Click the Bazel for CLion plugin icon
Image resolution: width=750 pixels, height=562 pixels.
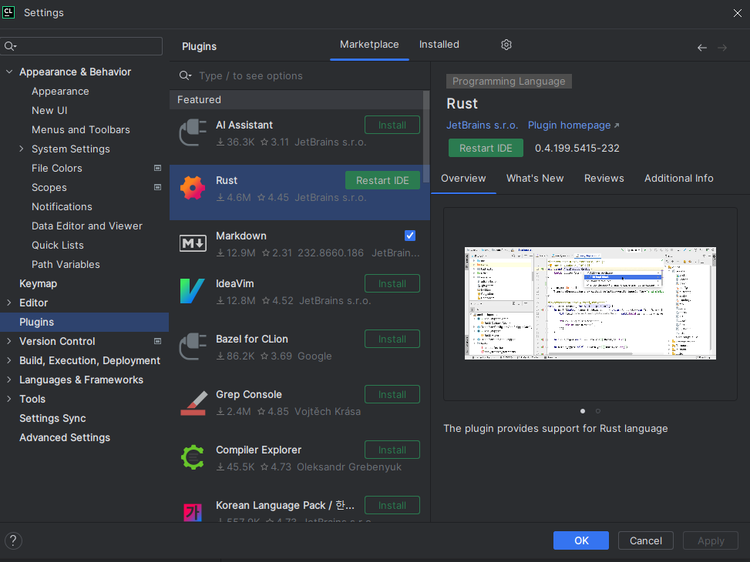coord(193,346)
